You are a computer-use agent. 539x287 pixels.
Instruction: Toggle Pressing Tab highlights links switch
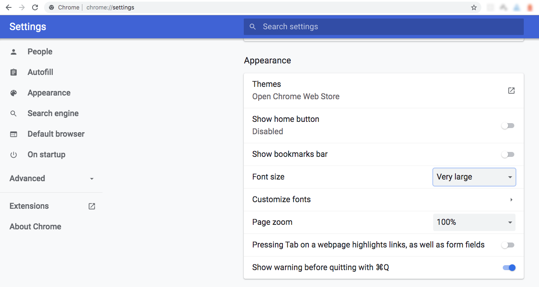tap(508, 245)
